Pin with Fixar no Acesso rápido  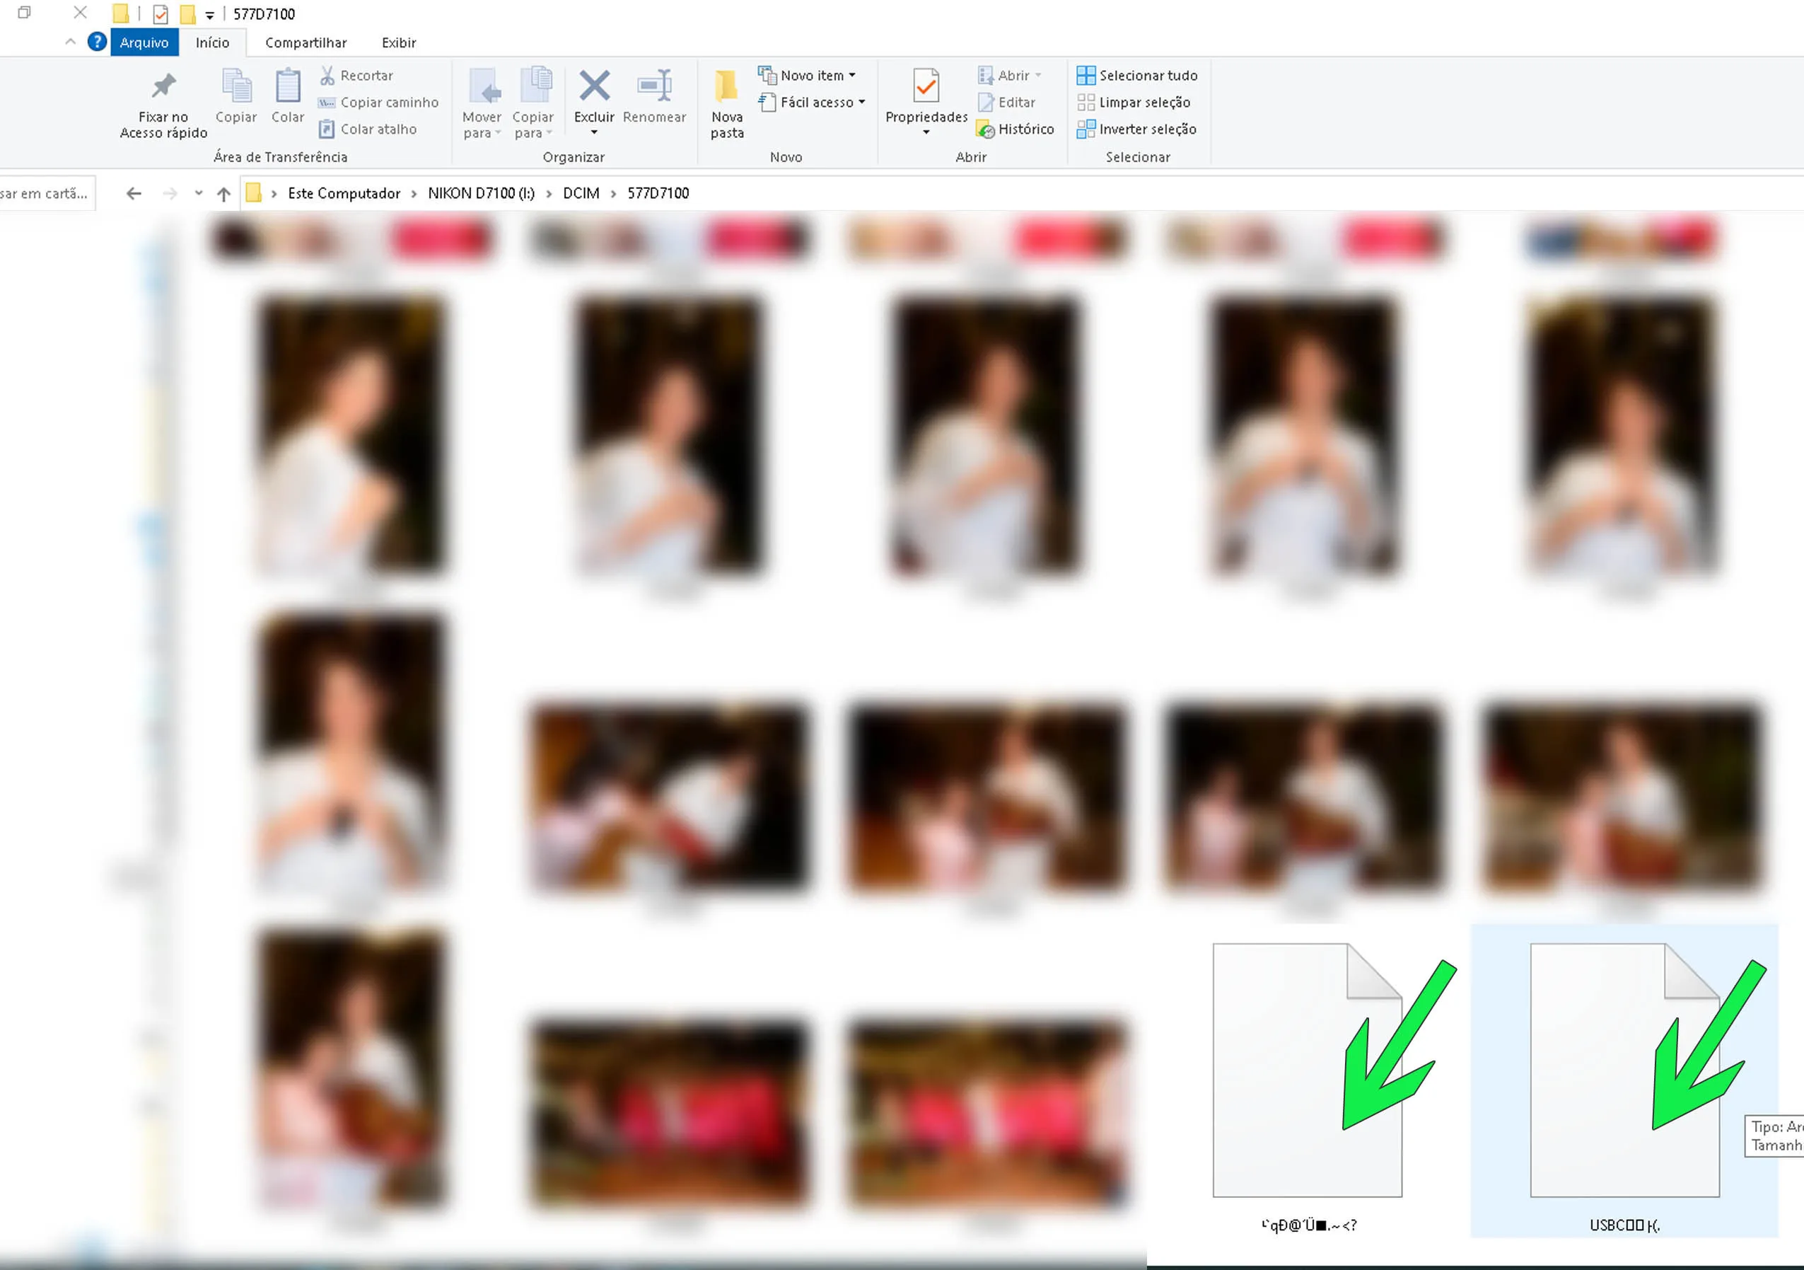[163, 86]
